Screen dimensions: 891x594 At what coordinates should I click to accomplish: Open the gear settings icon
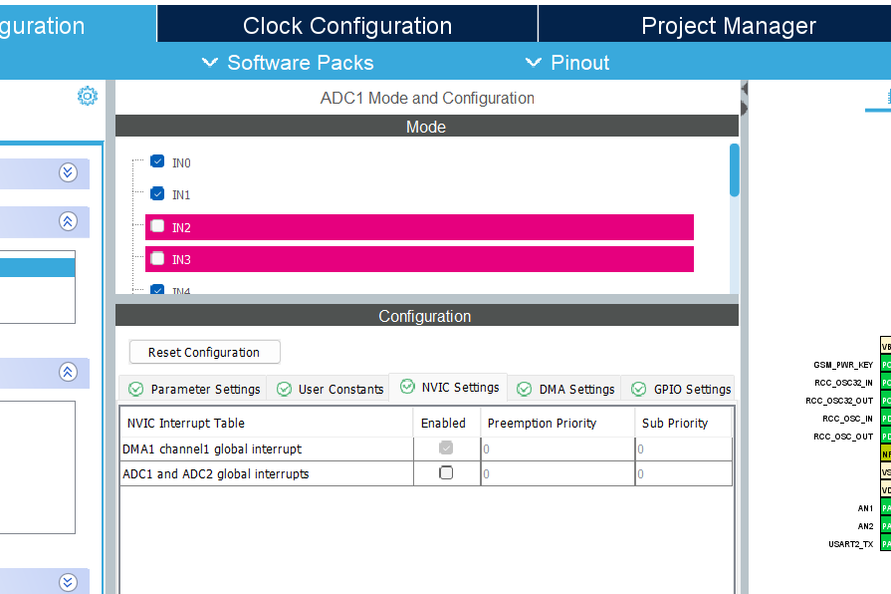point(88,96)
